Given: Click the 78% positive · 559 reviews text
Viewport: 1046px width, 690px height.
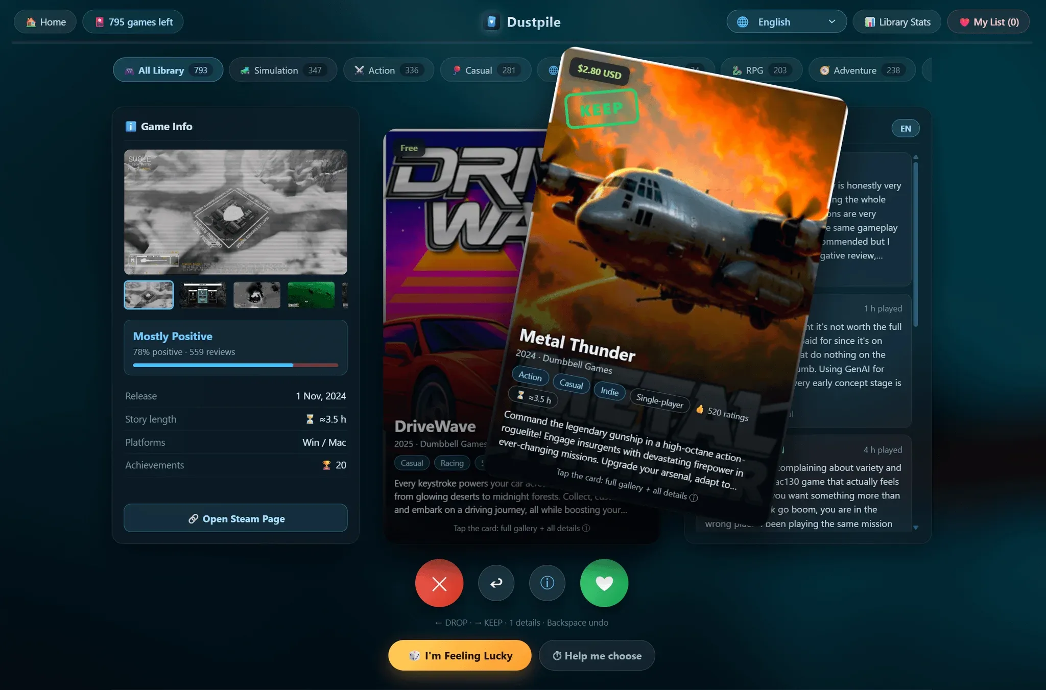Looking at the screenshot, I should [184, 352].
